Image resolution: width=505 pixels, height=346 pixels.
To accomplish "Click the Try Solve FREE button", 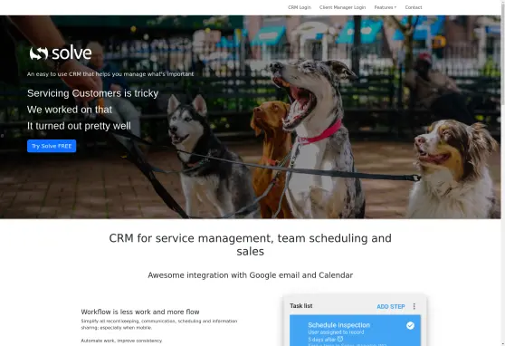I will [52, 146].
